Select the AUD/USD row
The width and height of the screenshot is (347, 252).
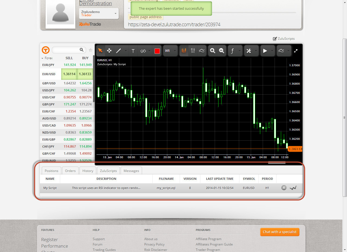tap(66, 118)
